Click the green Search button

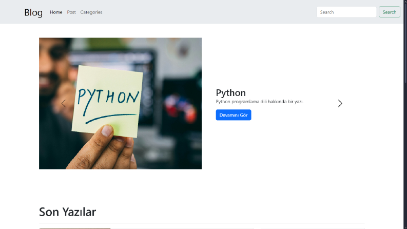390,12
